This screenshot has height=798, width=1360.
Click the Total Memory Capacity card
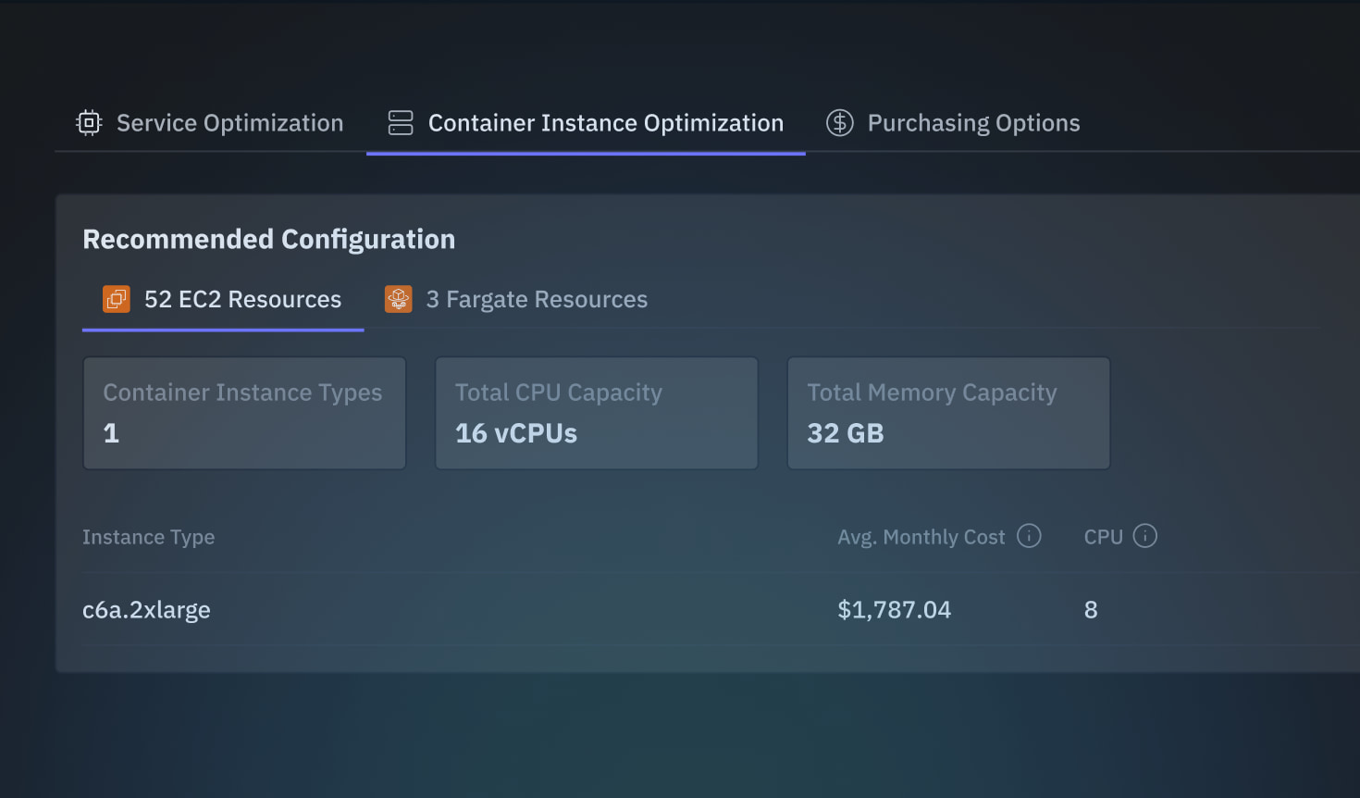pyautogui.click(x=948, y=413)
